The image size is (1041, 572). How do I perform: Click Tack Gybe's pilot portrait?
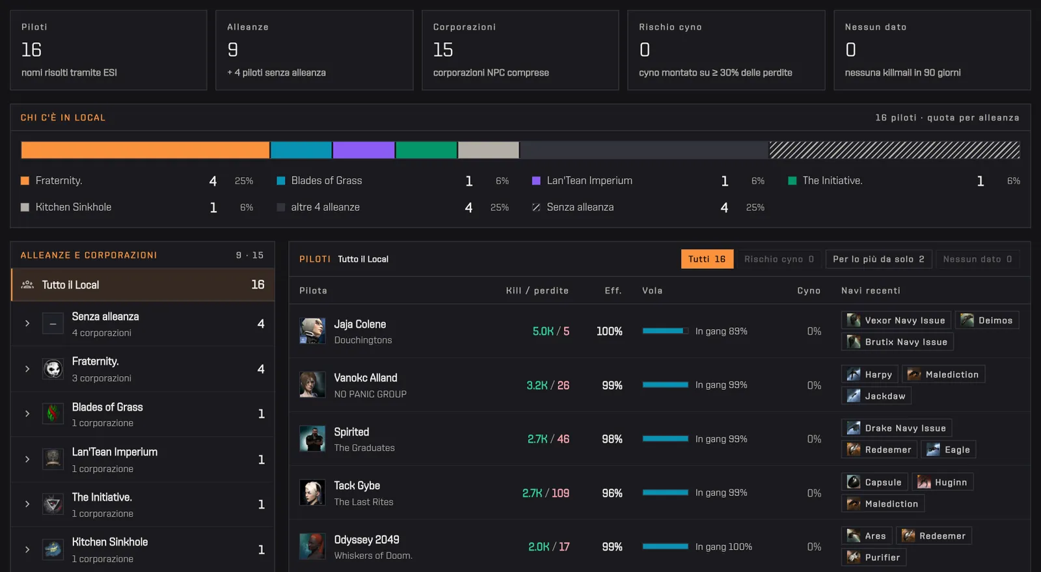tap(312, 493)
